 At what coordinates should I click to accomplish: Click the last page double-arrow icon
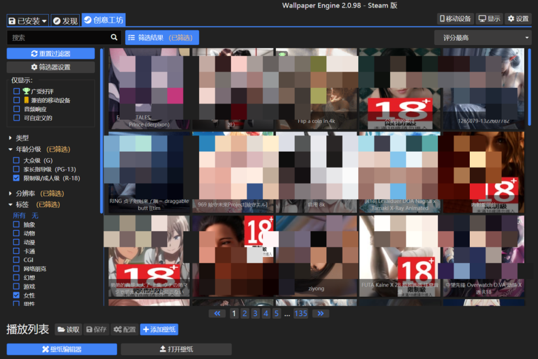point(320,313)
